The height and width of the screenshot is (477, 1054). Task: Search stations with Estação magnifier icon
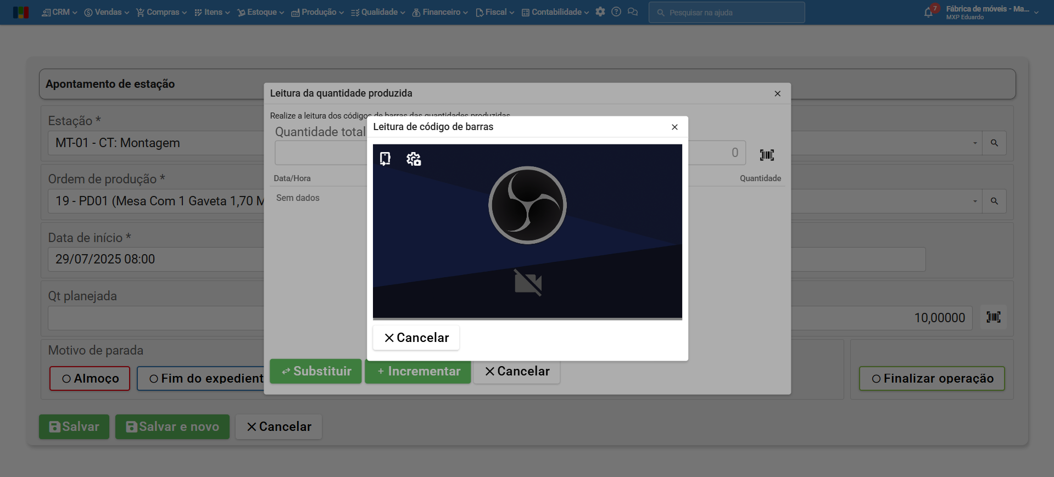pyautogui.click(x=994, y=143)
